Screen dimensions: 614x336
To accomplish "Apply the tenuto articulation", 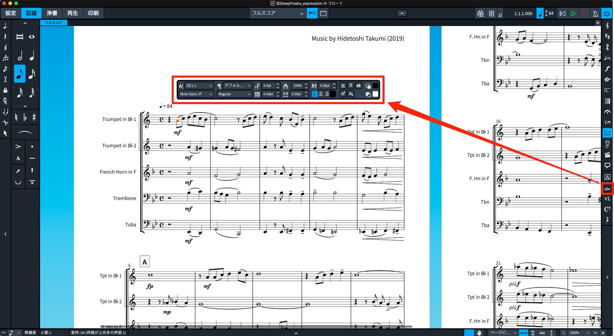I will 32,158.
